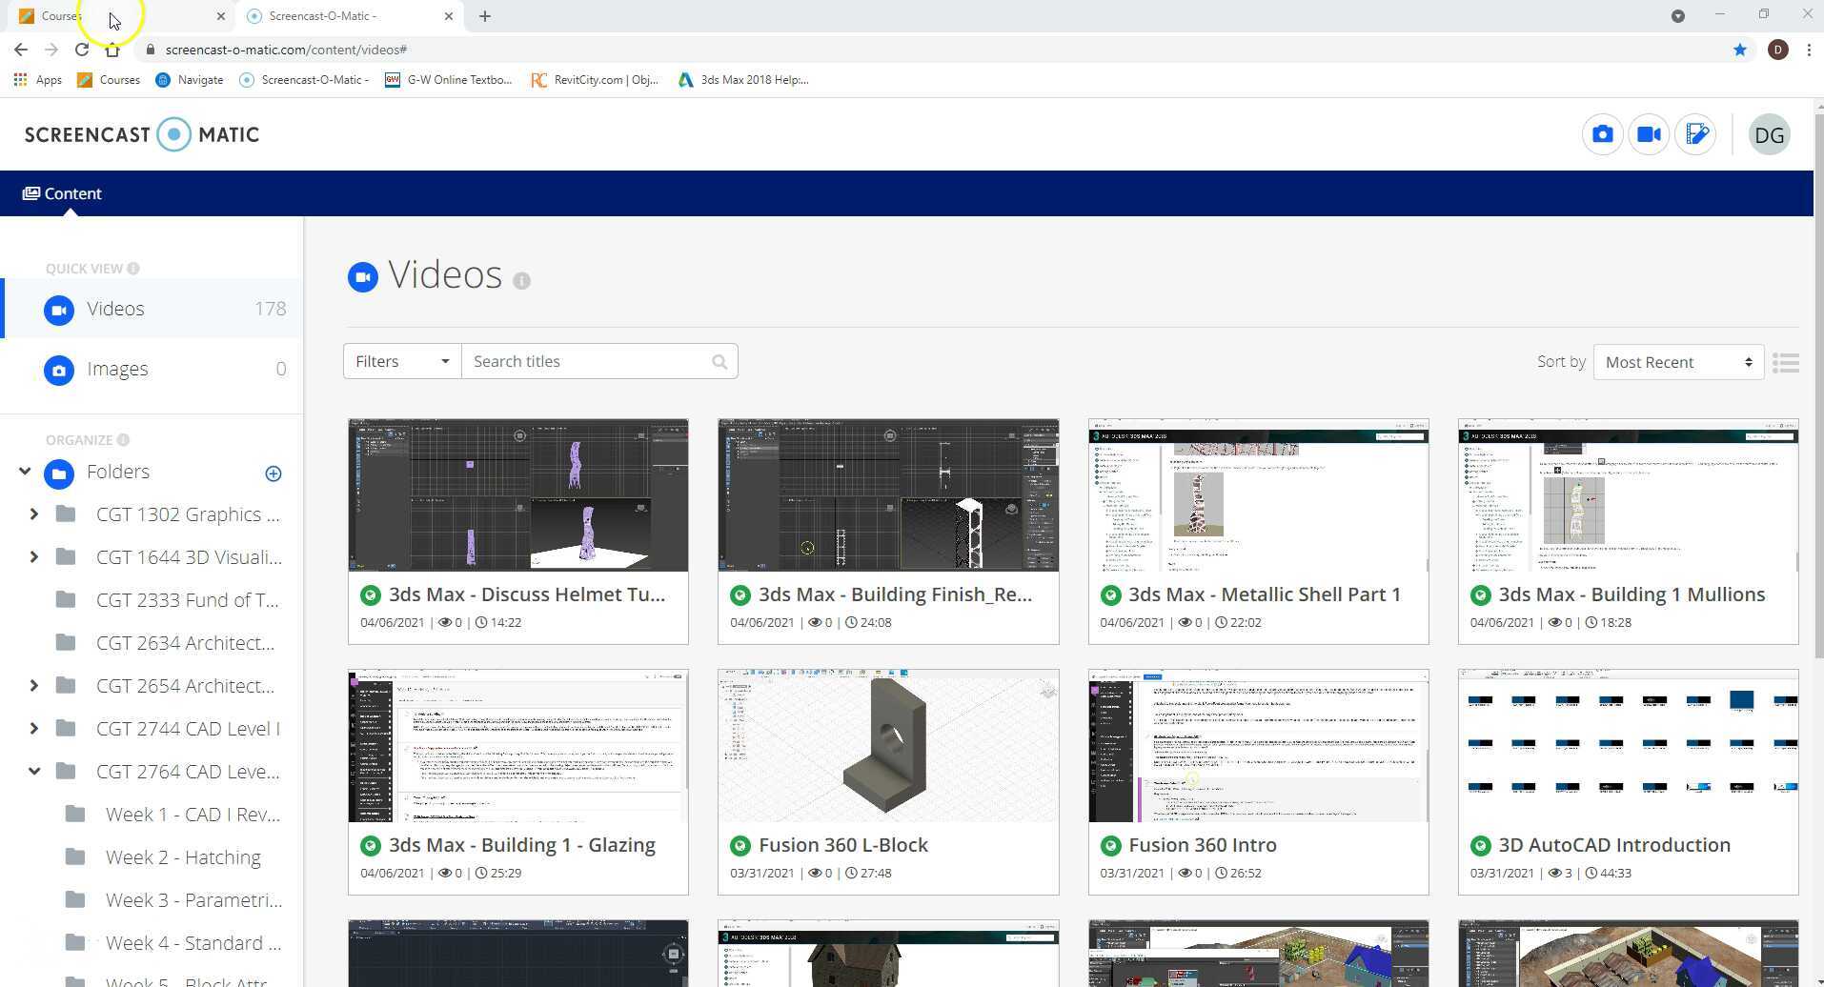Expand the CGT 1302 Graphics folder
The height and width of the screenshot is (987, 1824).
coord(34,514)
